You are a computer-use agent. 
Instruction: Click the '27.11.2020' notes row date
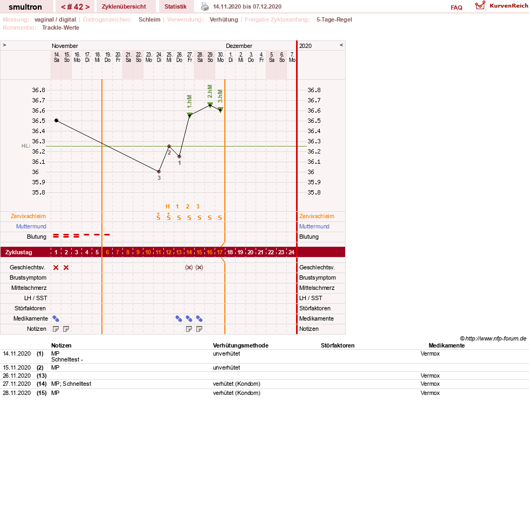(17, 384)
